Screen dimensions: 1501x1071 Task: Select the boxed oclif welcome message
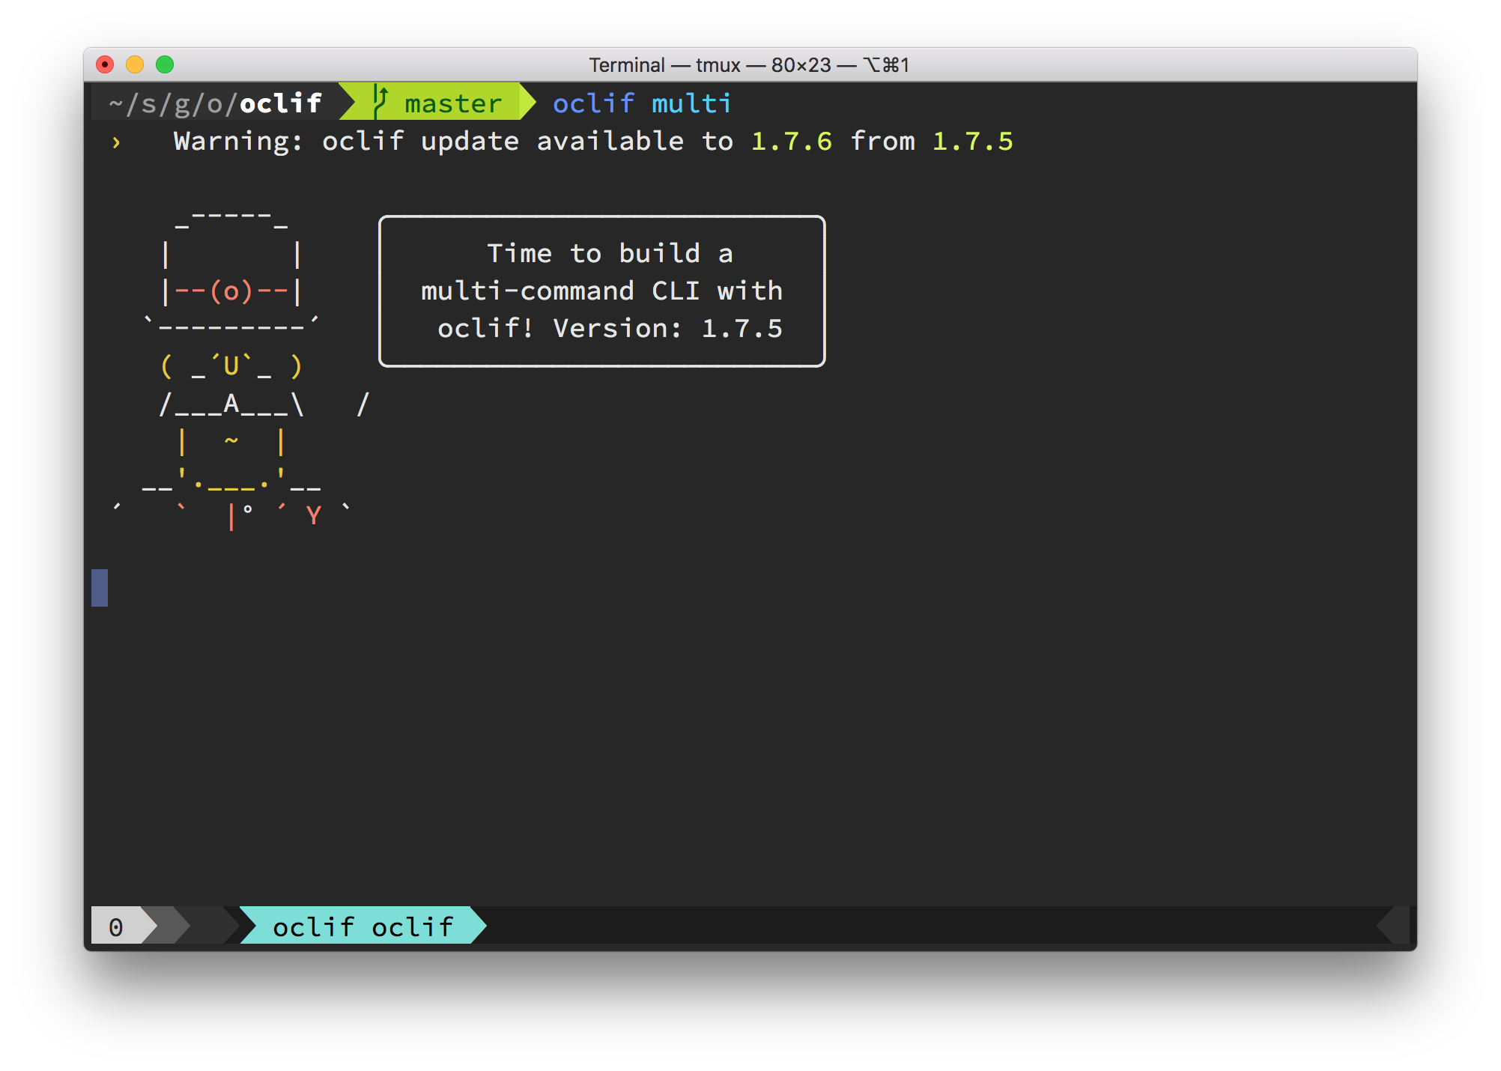pyautogui.click(x=601, y=291)
